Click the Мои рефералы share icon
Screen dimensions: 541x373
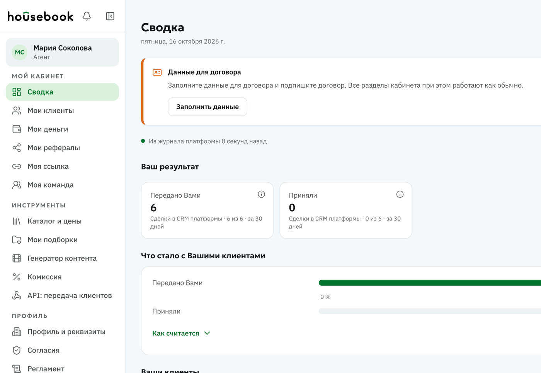coord(17,148)
